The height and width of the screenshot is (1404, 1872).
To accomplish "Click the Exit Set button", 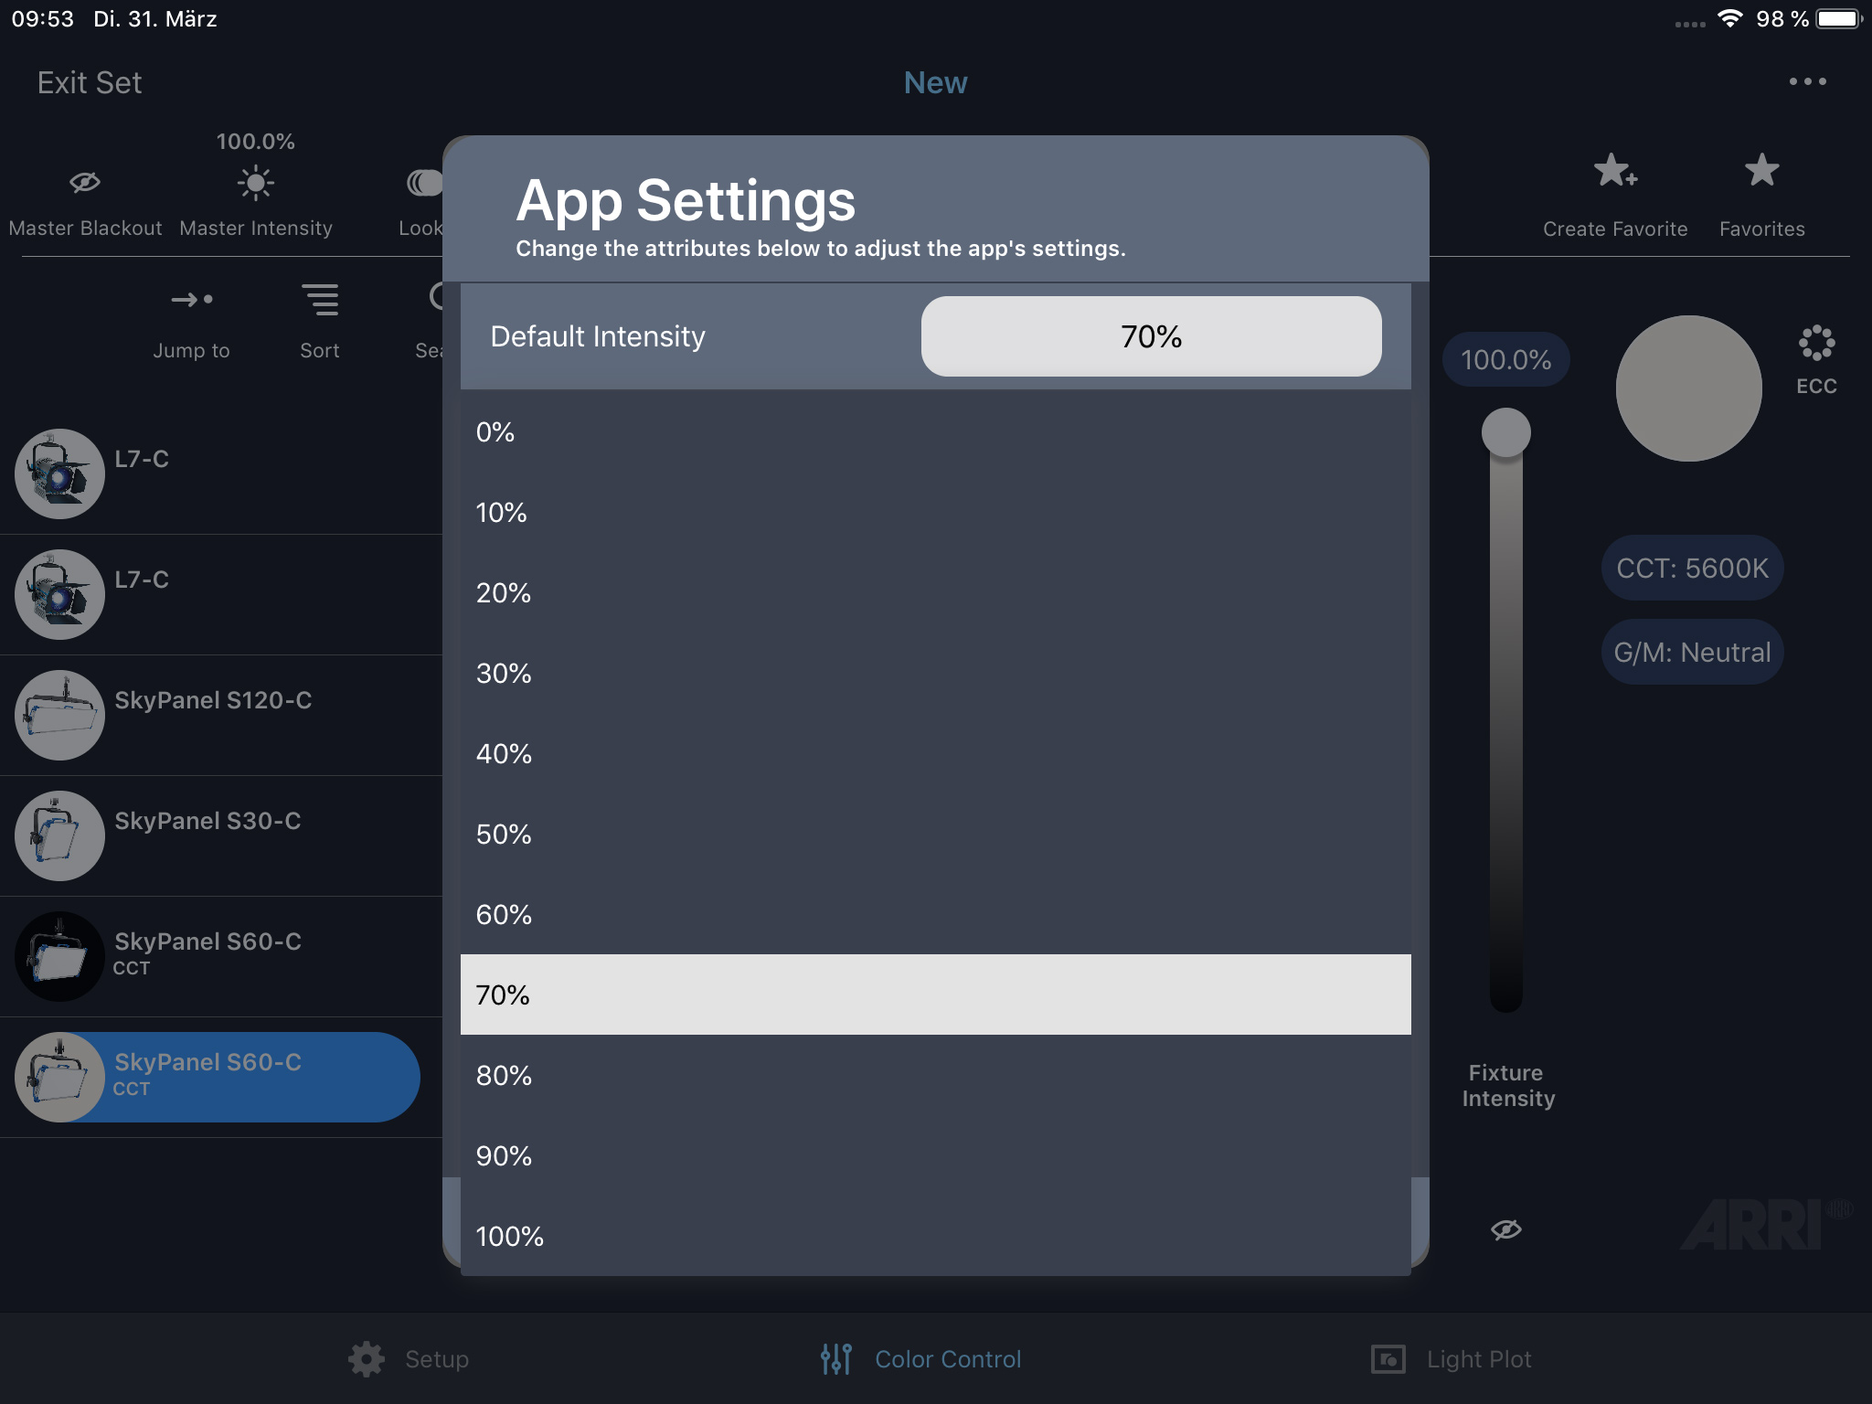I will tap(89, 82).
